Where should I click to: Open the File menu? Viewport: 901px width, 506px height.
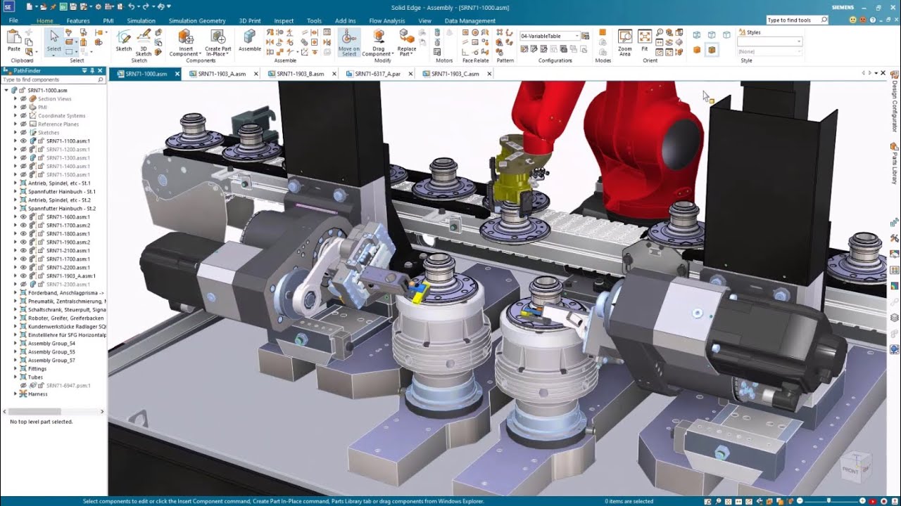click(x=13, y=21)
